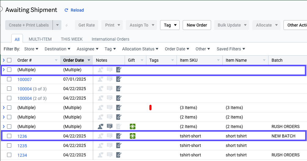Click pencil notes icon in 100004 (2 of 3) row
Screen dimensions: 307x161
pos(119,98)
